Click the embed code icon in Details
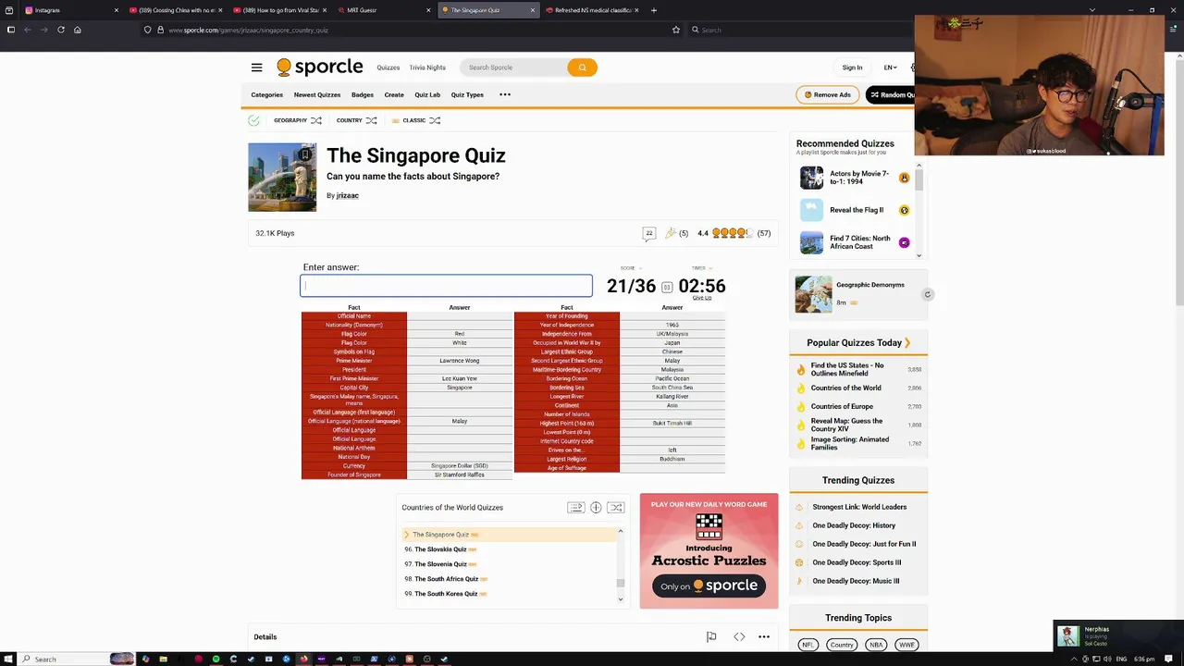 click(739, 636)
